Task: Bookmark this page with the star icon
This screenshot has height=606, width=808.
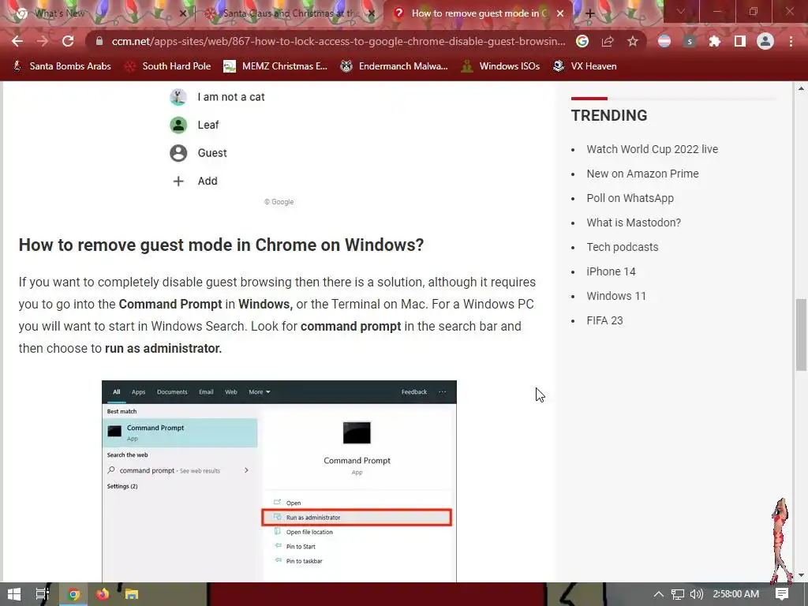Action: point(633,41)
